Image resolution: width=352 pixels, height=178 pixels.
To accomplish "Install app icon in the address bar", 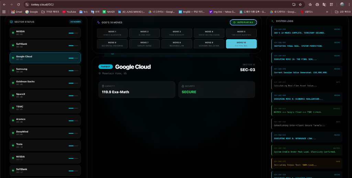I will [294, 4].
